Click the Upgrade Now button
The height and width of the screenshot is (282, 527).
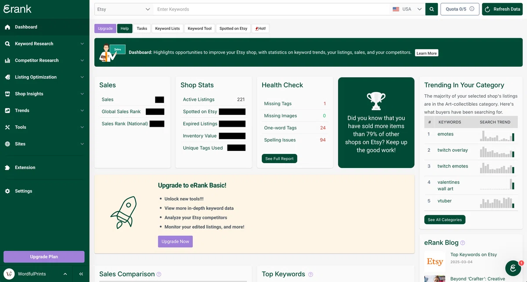point(175,242)
